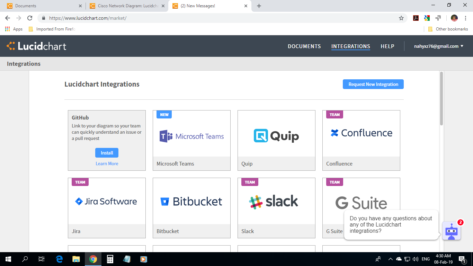
Task: Click the gray arrow extension icon
Action: pyautogui.click(x=438, y=18)
